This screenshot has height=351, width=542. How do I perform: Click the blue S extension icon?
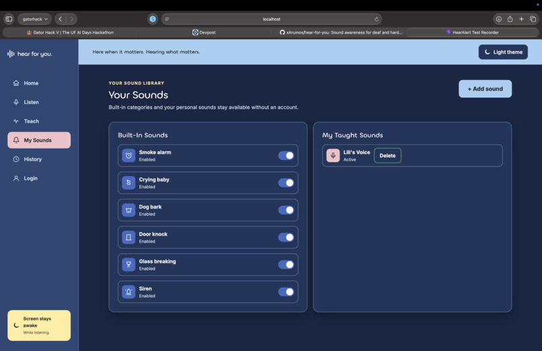tap(153, 19)
